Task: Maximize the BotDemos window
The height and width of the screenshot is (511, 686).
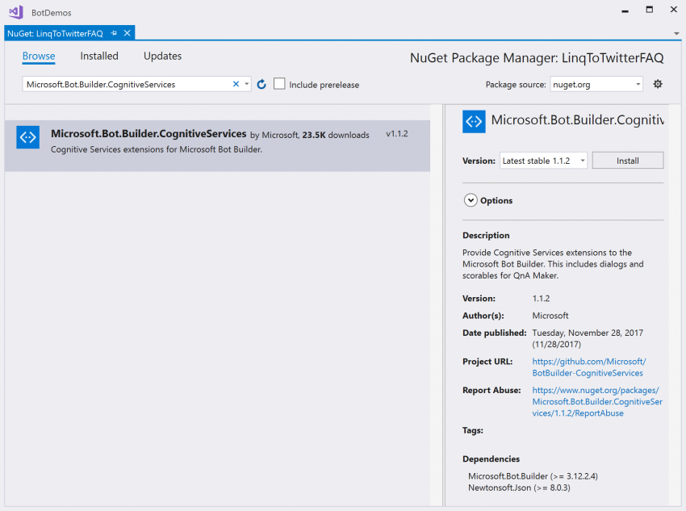Action: [650, 10]
